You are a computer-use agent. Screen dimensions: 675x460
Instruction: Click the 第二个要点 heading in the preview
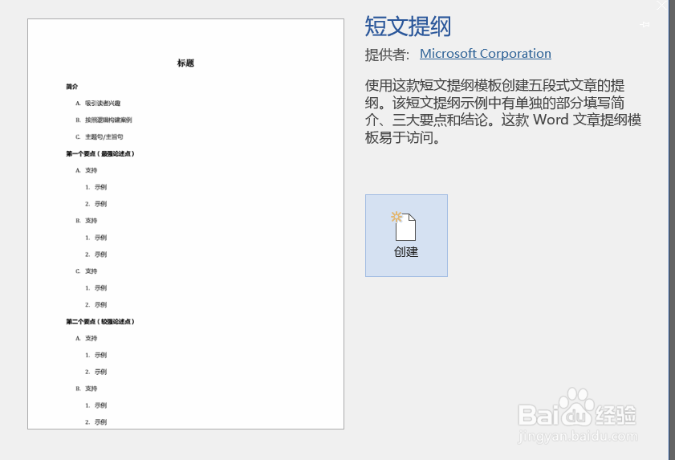(100, 322)
